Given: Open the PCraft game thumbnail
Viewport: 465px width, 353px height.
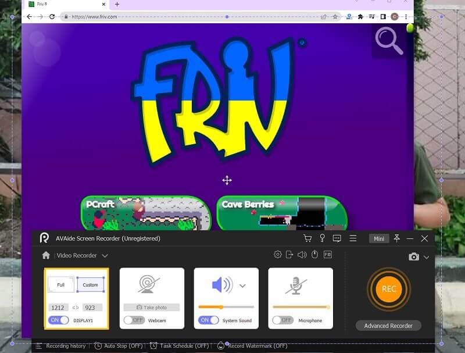Looking at the screenshot, I should 146,213.
